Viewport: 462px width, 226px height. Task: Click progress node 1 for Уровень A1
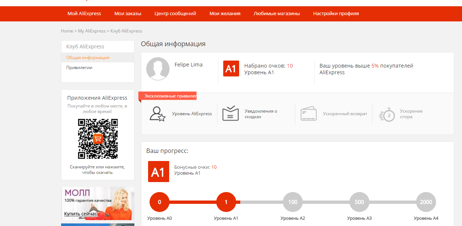pos(226,202)
